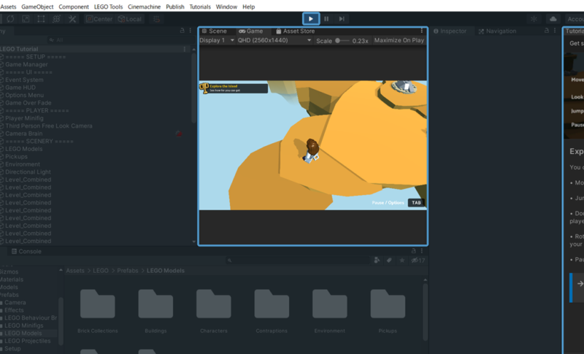Open the Game view panel options menu
Viewport: 584px width, 354px height.
(x=422, y=31)
